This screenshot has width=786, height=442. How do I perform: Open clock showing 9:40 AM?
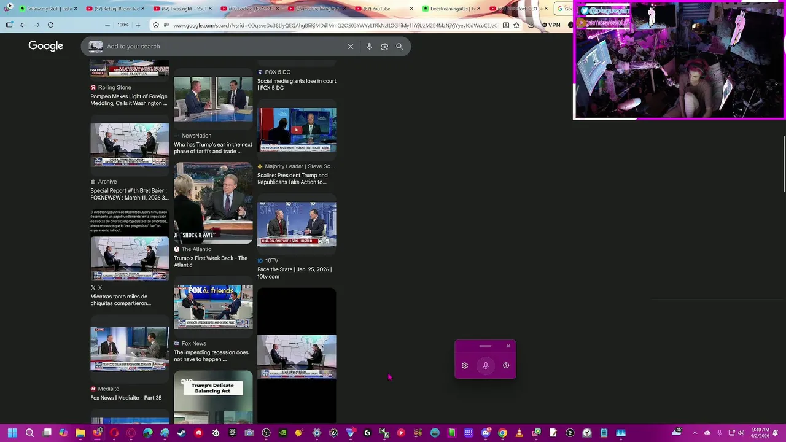pyautogui.click(x=760, y=433)
